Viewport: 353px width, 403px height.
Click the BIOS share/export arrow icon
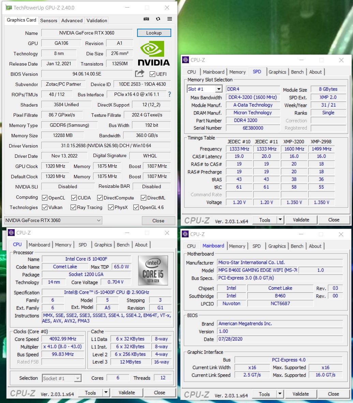click(139, 74)
